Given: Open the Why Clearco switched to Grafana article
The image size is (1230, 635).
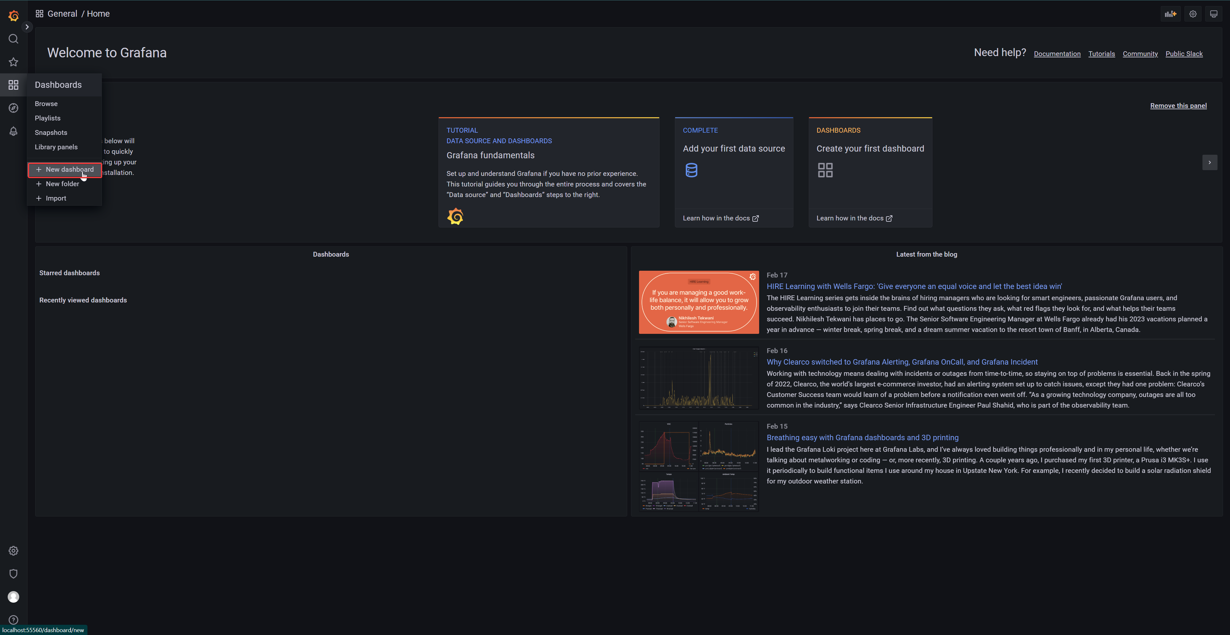Looking at the screenshot, I should click(902, 362).
